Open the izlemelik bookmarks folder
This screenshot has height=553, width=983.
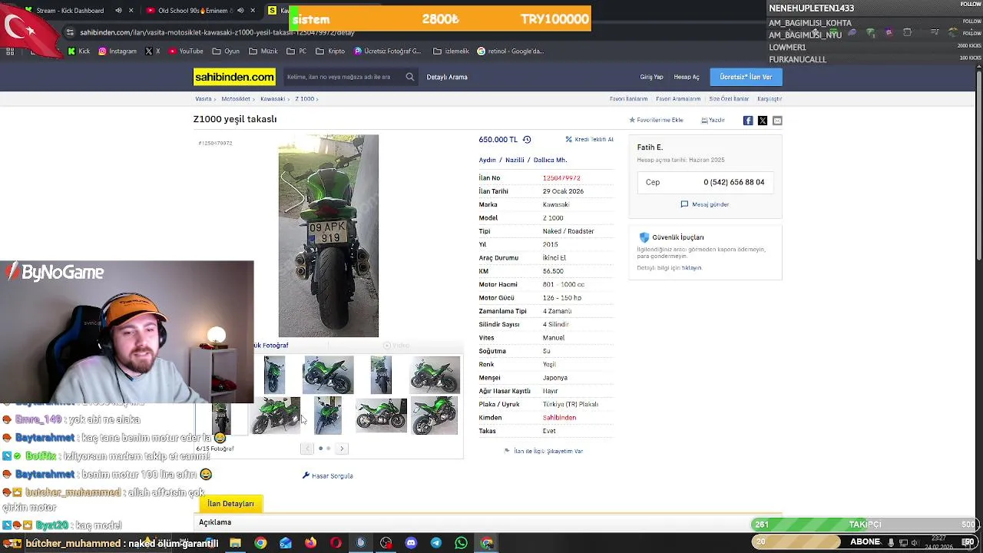[451, 51]
